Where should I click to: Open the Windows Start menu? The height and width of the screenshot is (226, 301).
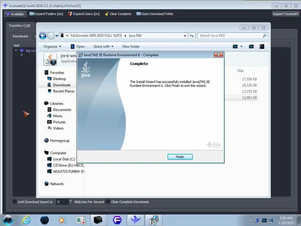click(x=8, y=220)
